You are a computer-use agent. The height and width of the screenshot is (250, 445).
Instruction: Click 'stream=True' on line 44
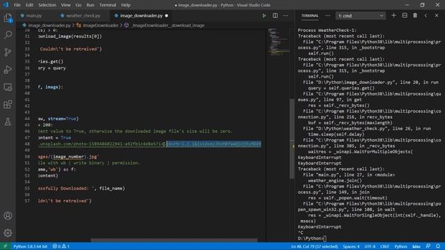(62, 119)
